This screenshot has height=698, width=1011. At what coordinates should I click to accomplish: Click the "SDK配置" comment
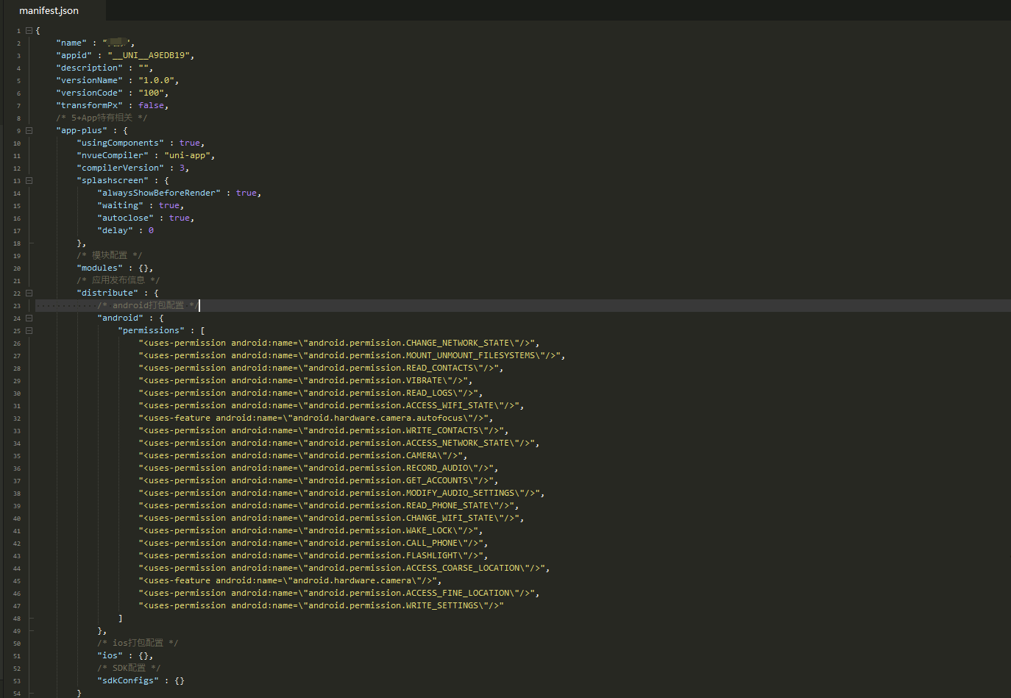click(x=129, y=668)
